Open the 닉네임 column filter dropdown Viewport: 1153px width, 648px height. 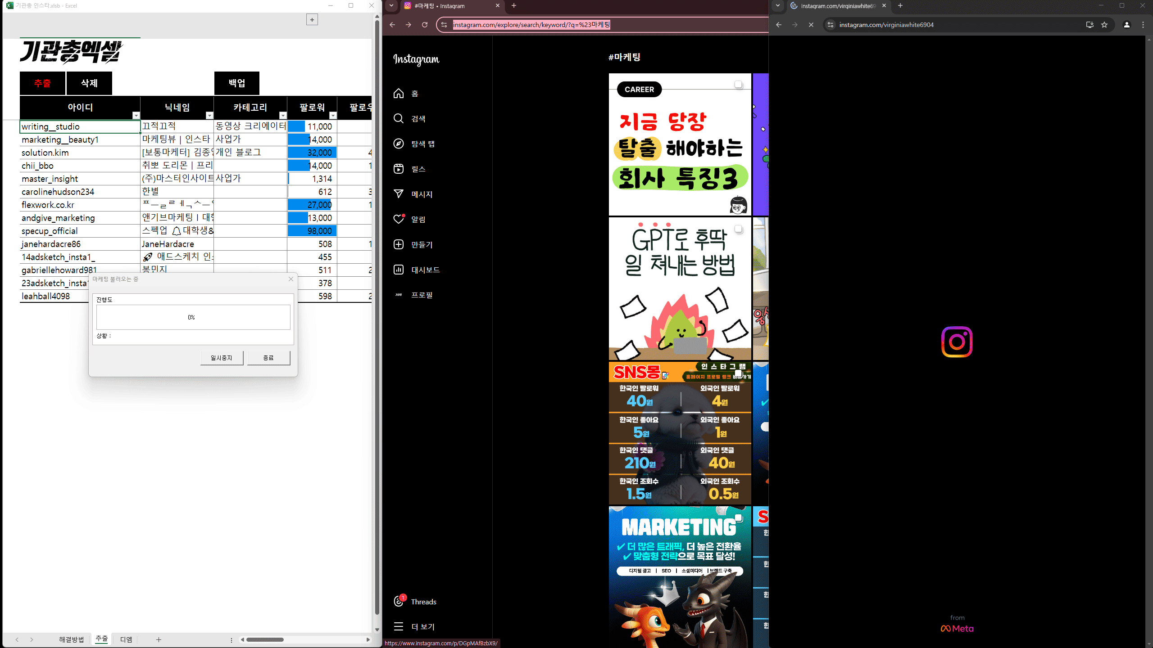tap(209, 116)
